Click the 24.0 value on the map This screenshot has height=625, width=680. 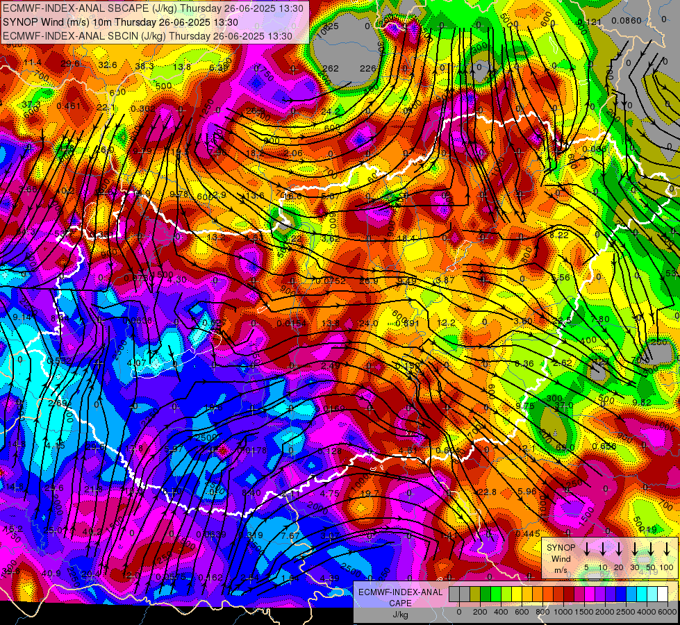(369, 324)
